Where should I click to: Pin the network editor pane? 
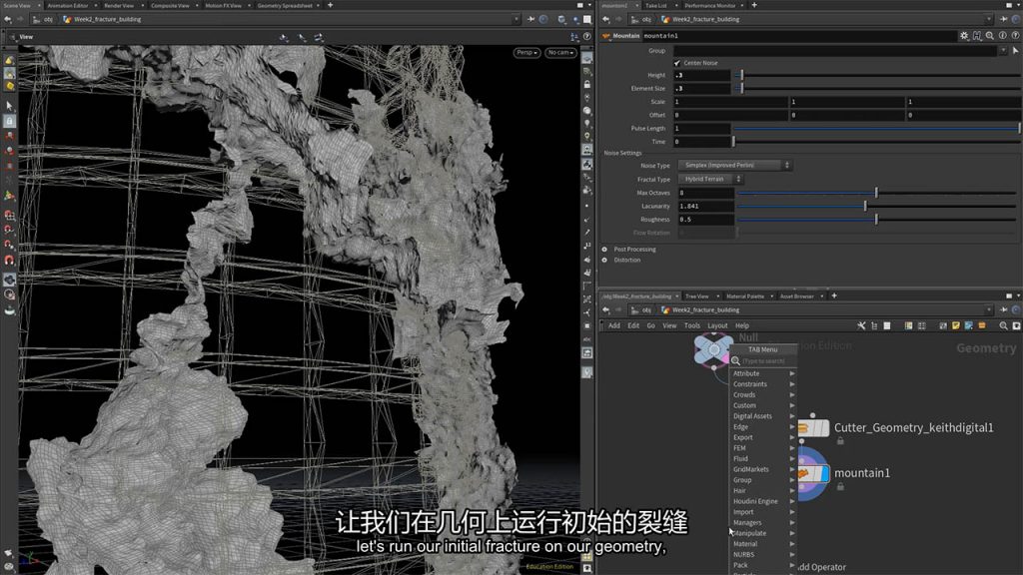coord(1003,310)
